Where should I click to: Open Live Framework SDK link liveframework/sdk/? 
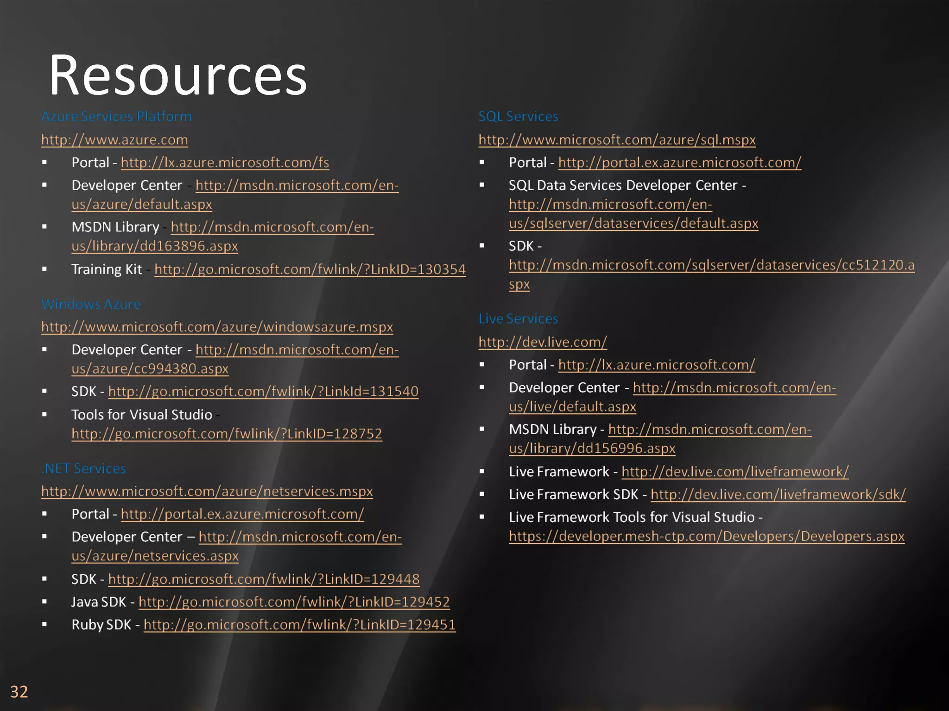[778, 494]
